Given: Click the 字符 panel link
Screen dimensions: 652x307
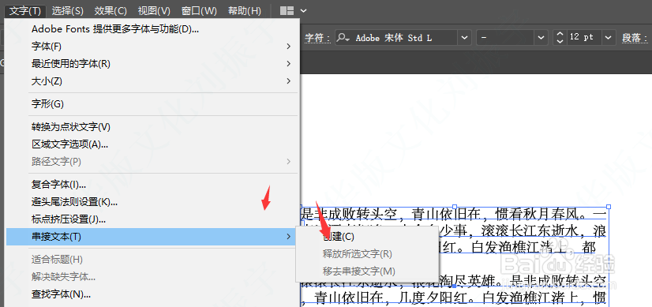Looking at the screenshot, I should click(317, 38).
